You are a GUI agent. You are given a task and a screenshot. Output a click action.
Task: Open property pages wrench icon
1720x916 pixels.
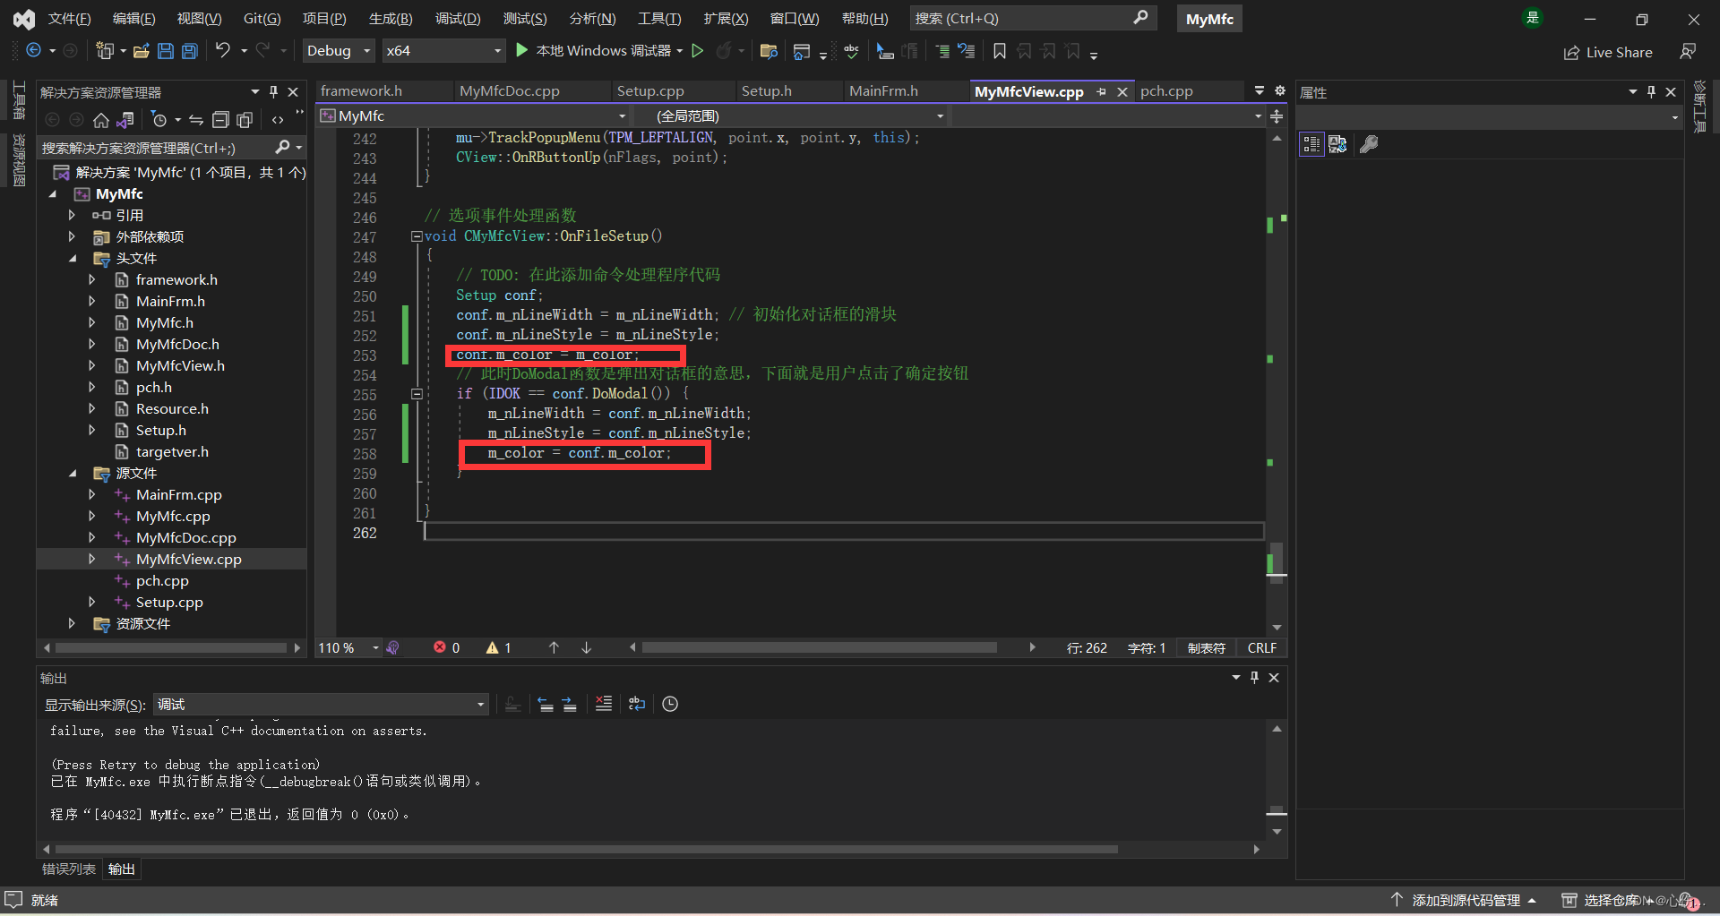tap(1369, 144)
